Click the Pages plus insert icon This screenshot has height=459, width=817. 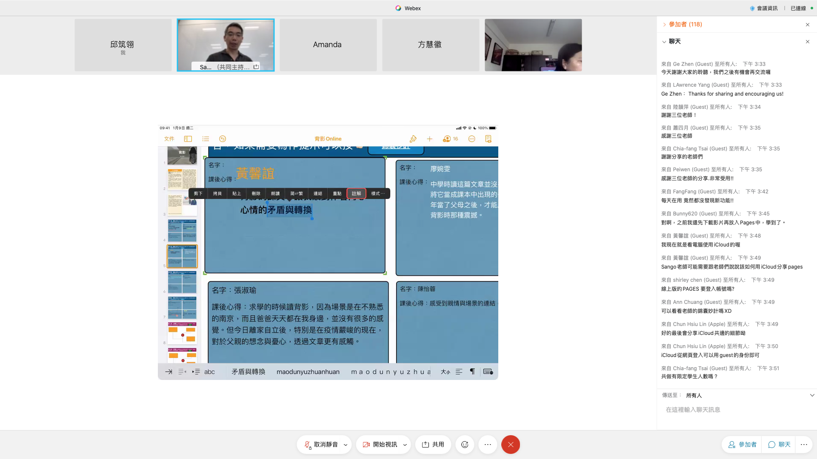click(x=430, y=139)
